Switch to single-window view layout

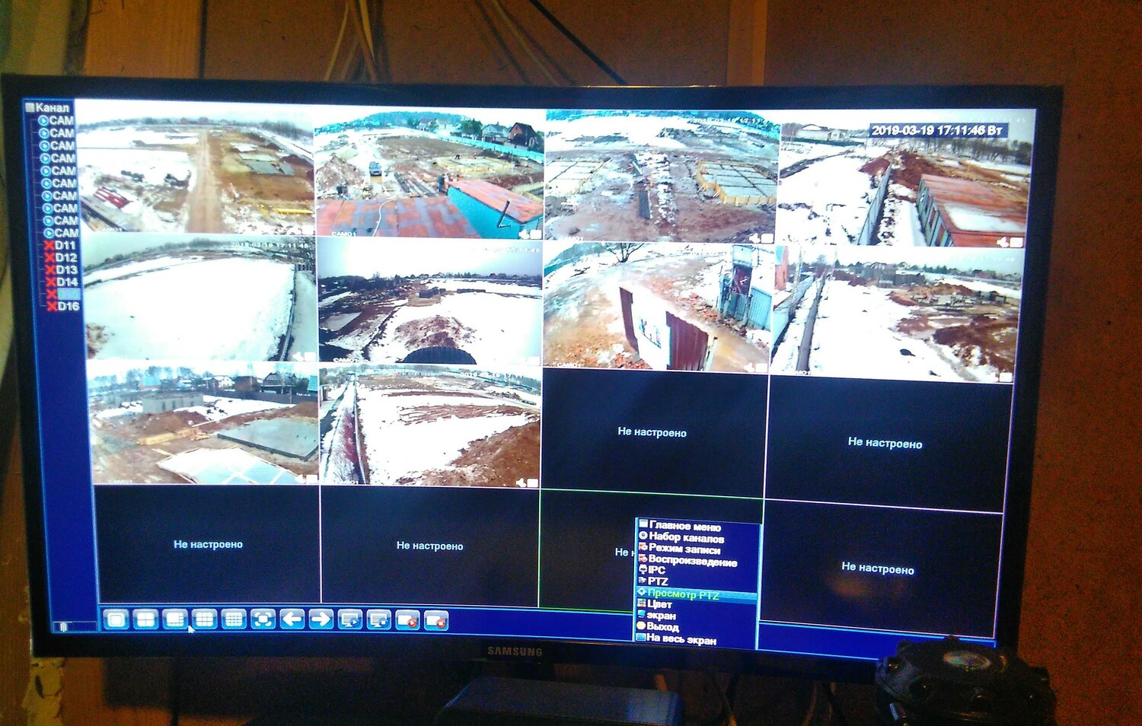point(116,619)
